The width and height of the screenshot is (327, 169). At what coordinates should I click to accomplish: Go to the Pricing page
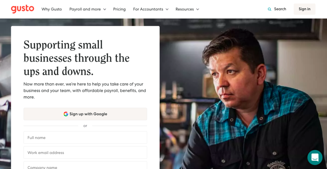[x=119, y=9]
